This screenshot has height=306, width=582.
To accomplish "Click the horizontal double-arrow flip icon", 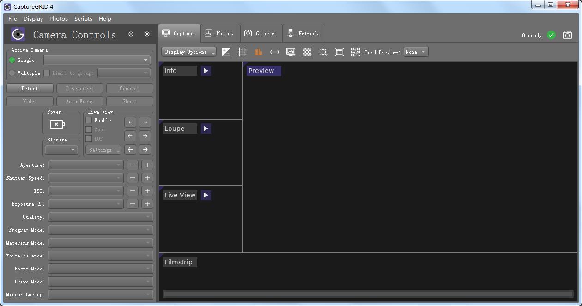I will [x=274, y=52].
